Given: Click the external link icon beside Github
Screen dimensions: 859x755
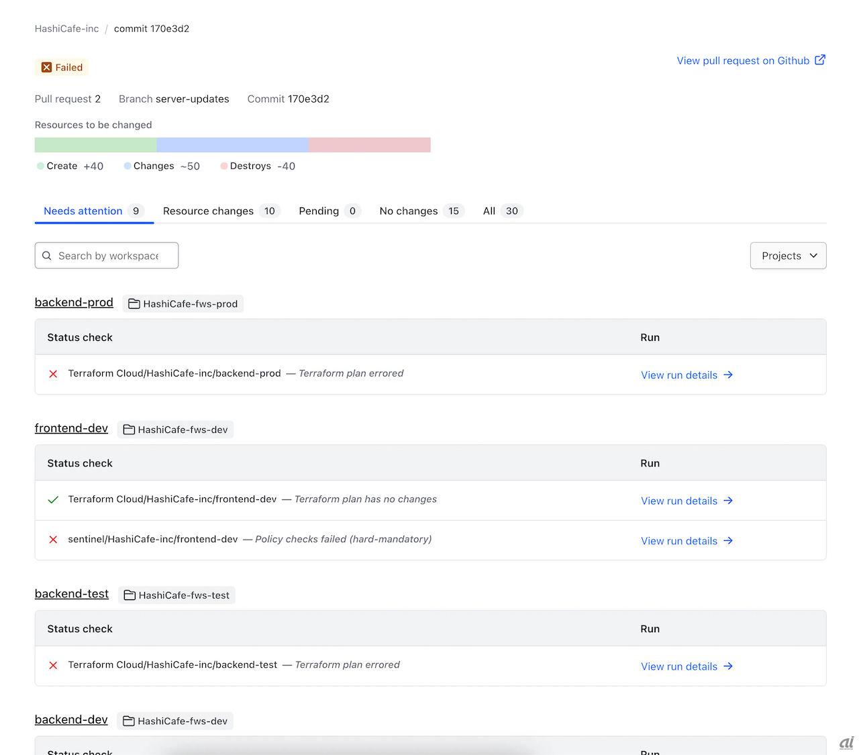Looking at the screenshot, I should [x=820, y=60].
